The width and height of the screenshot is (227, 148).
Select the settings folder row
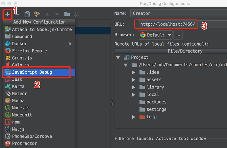point(156,109)
